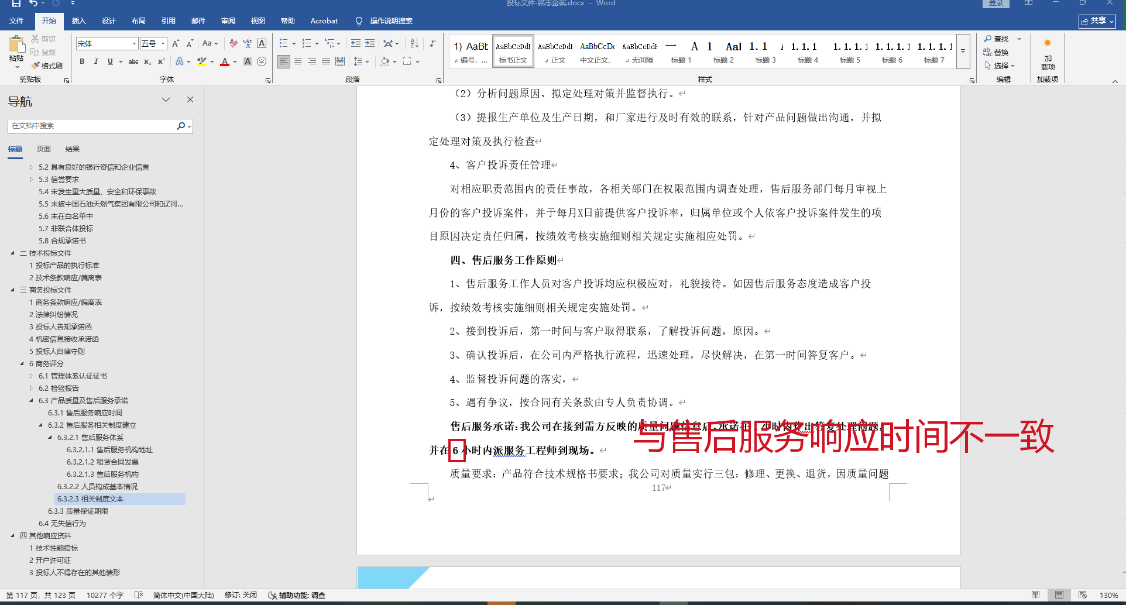
Task: Switch to Read Mode view in the status bar
Action: (1035, 595)
